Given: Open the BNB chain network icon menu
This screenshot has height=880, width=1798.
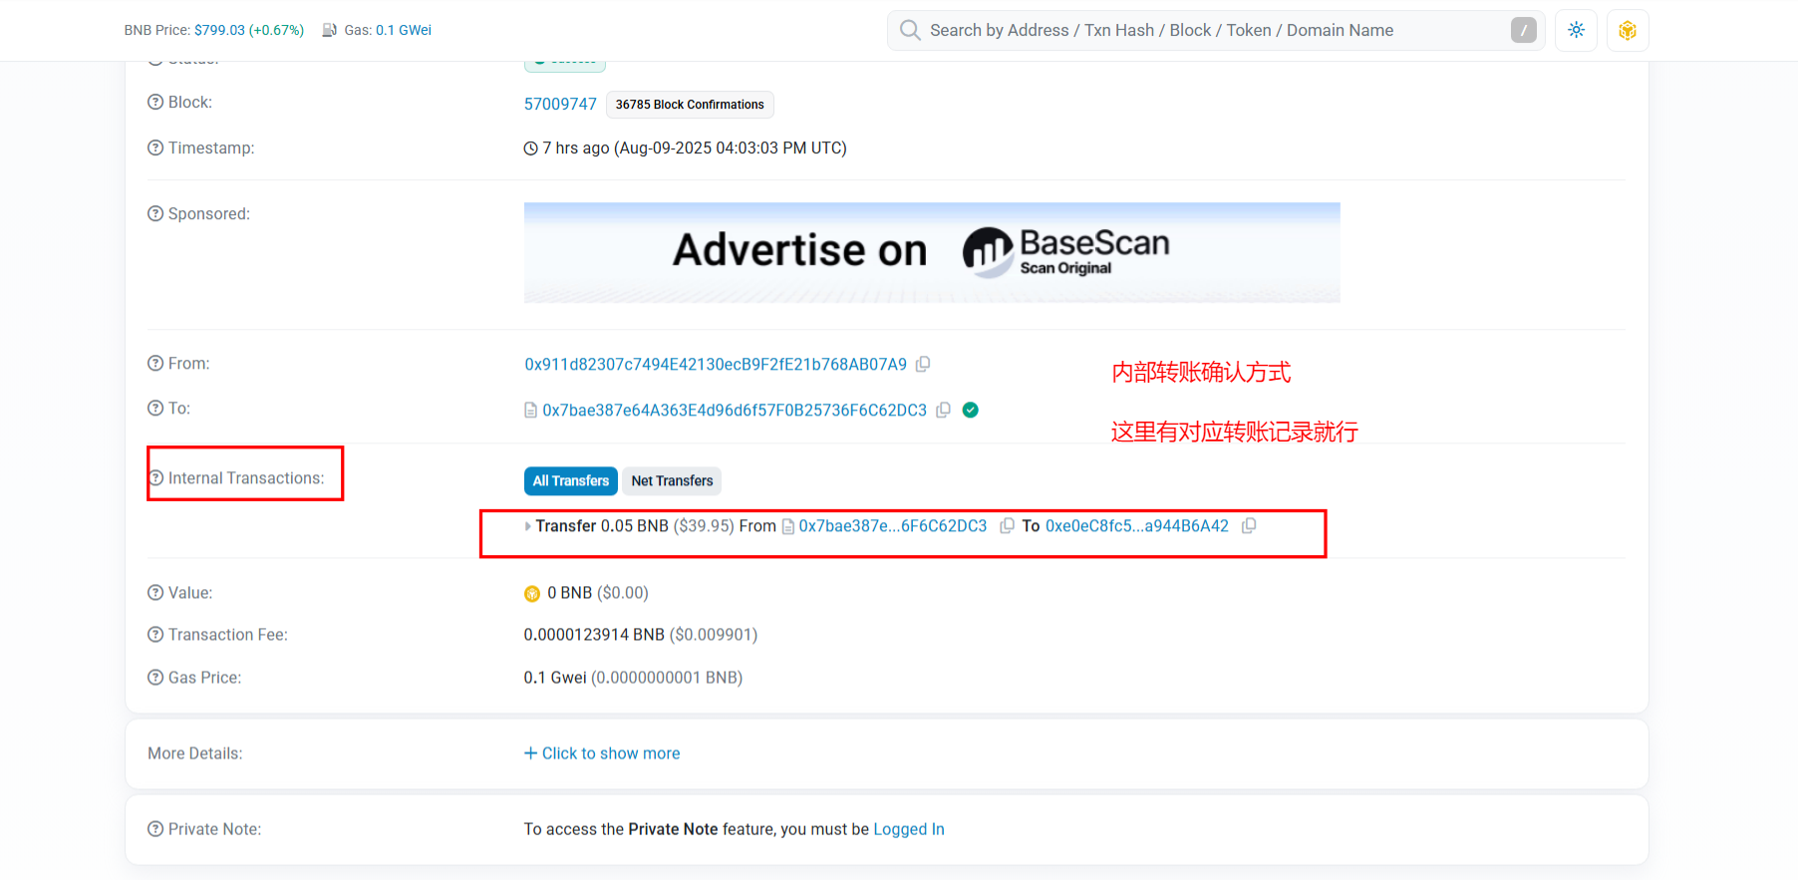Looking at the screenshot, I should point(1627,30).
